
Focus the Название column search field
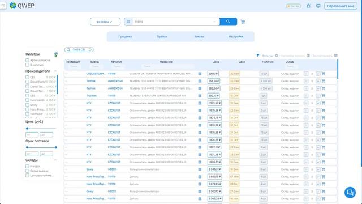coord(167,66)
